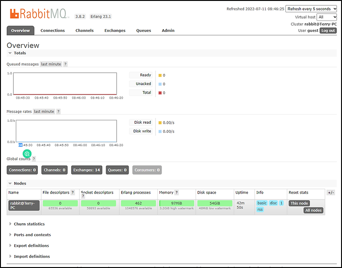Click the uptime value 42m 50s
The height and width of the screenshot is (268, 342).
(240, 205)
